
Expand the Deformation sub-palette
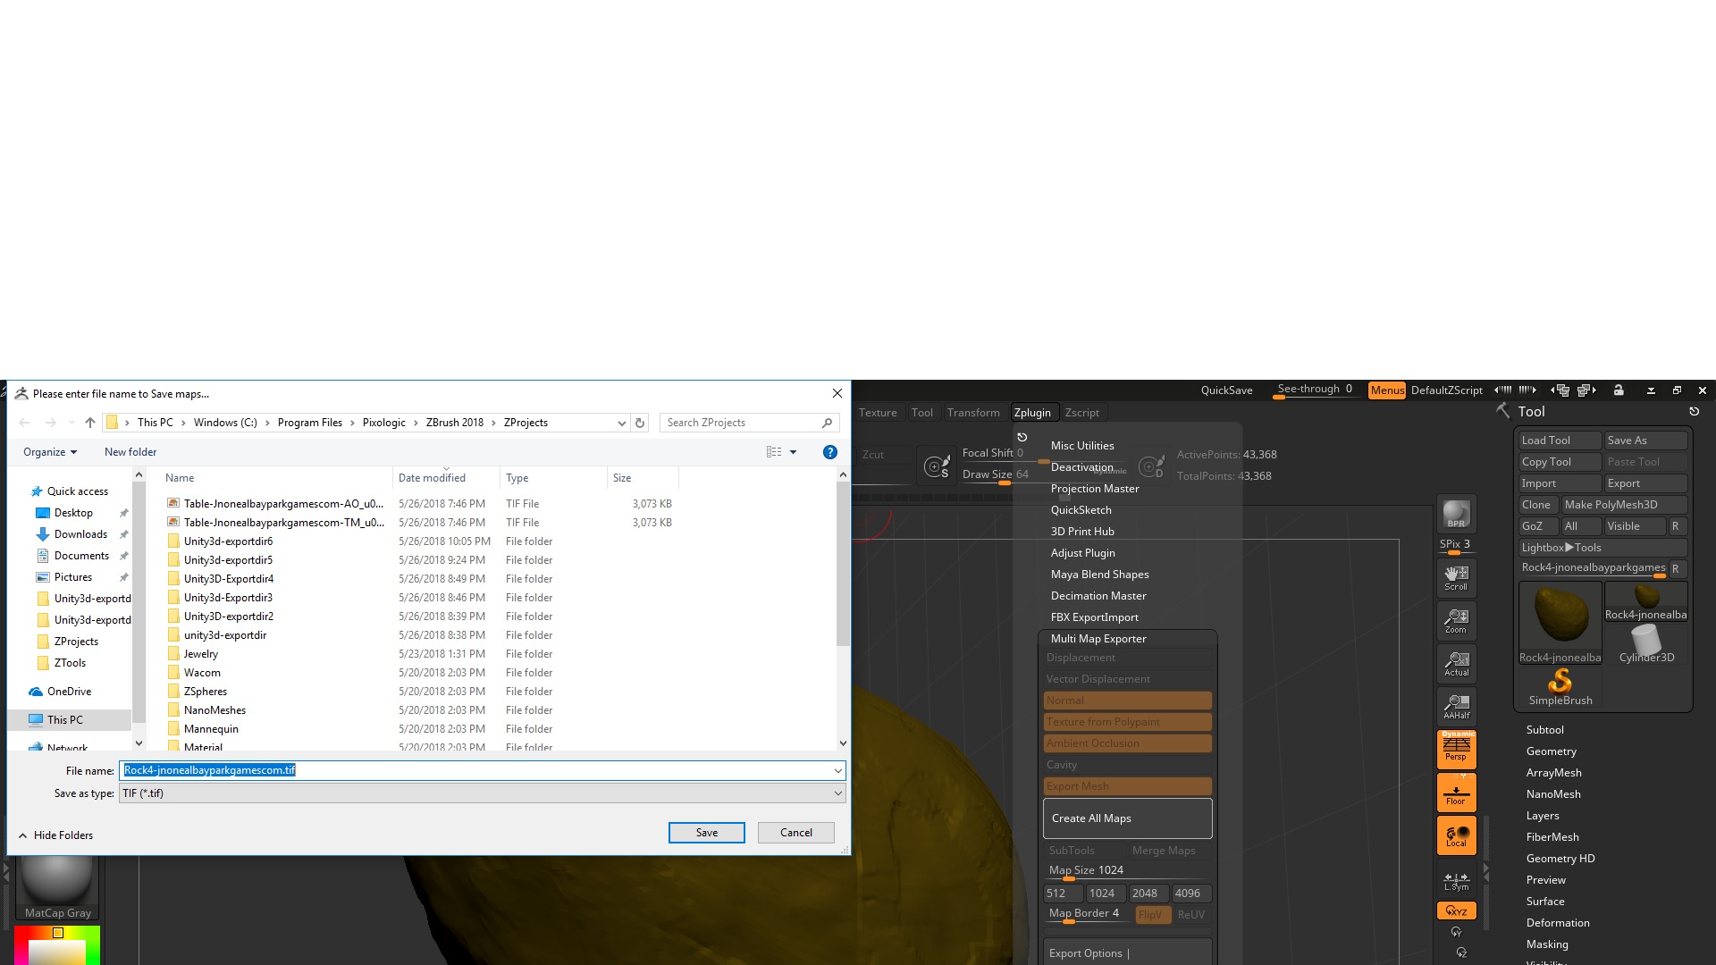pos(1557,923)
